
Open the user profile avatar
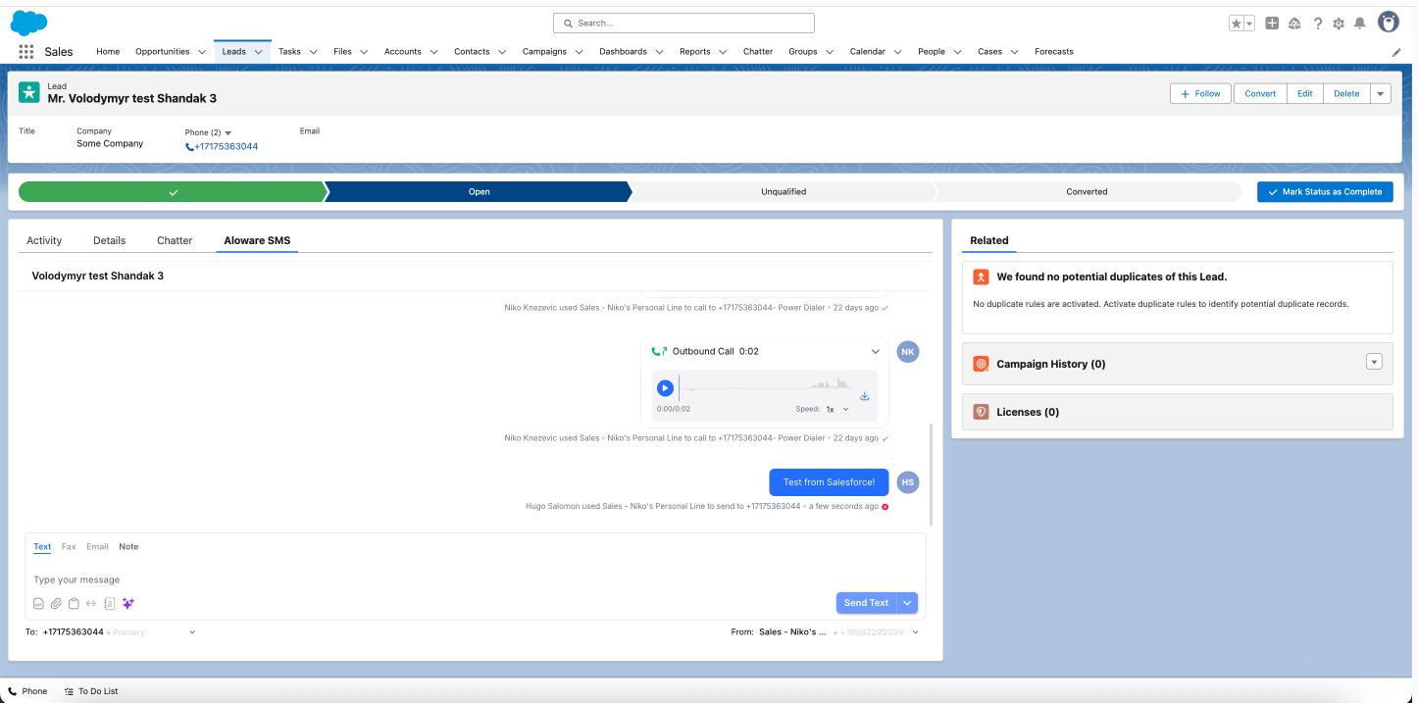tap(1388, 22)
